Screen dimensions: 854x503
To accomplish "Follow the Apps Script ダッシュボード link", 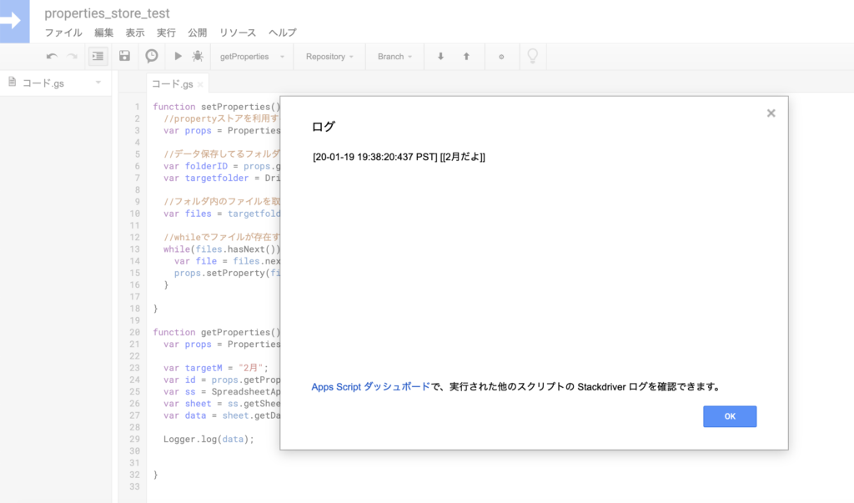I will [370, 387].
